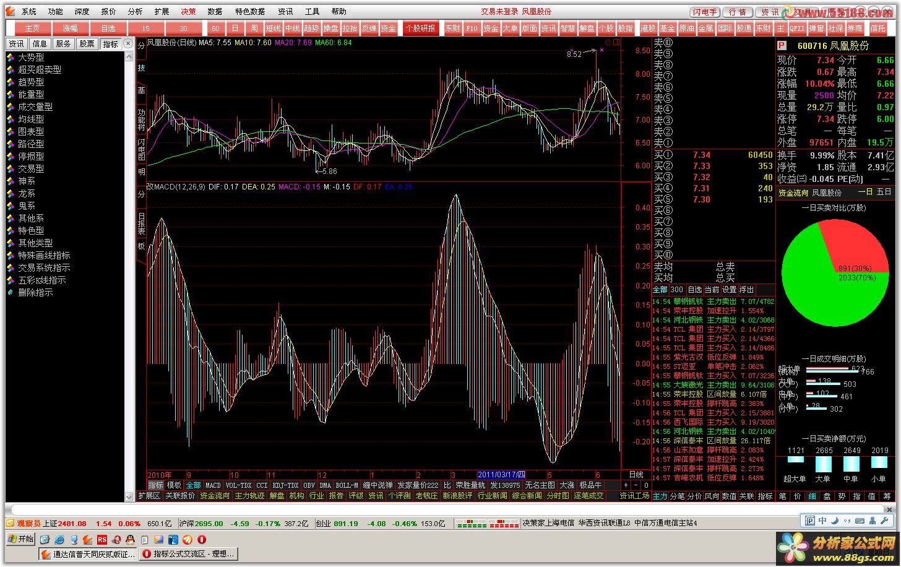Click the 模板 tab below chart
The height and width of the screenshot is (567, 901).
[x=175, y=485]
